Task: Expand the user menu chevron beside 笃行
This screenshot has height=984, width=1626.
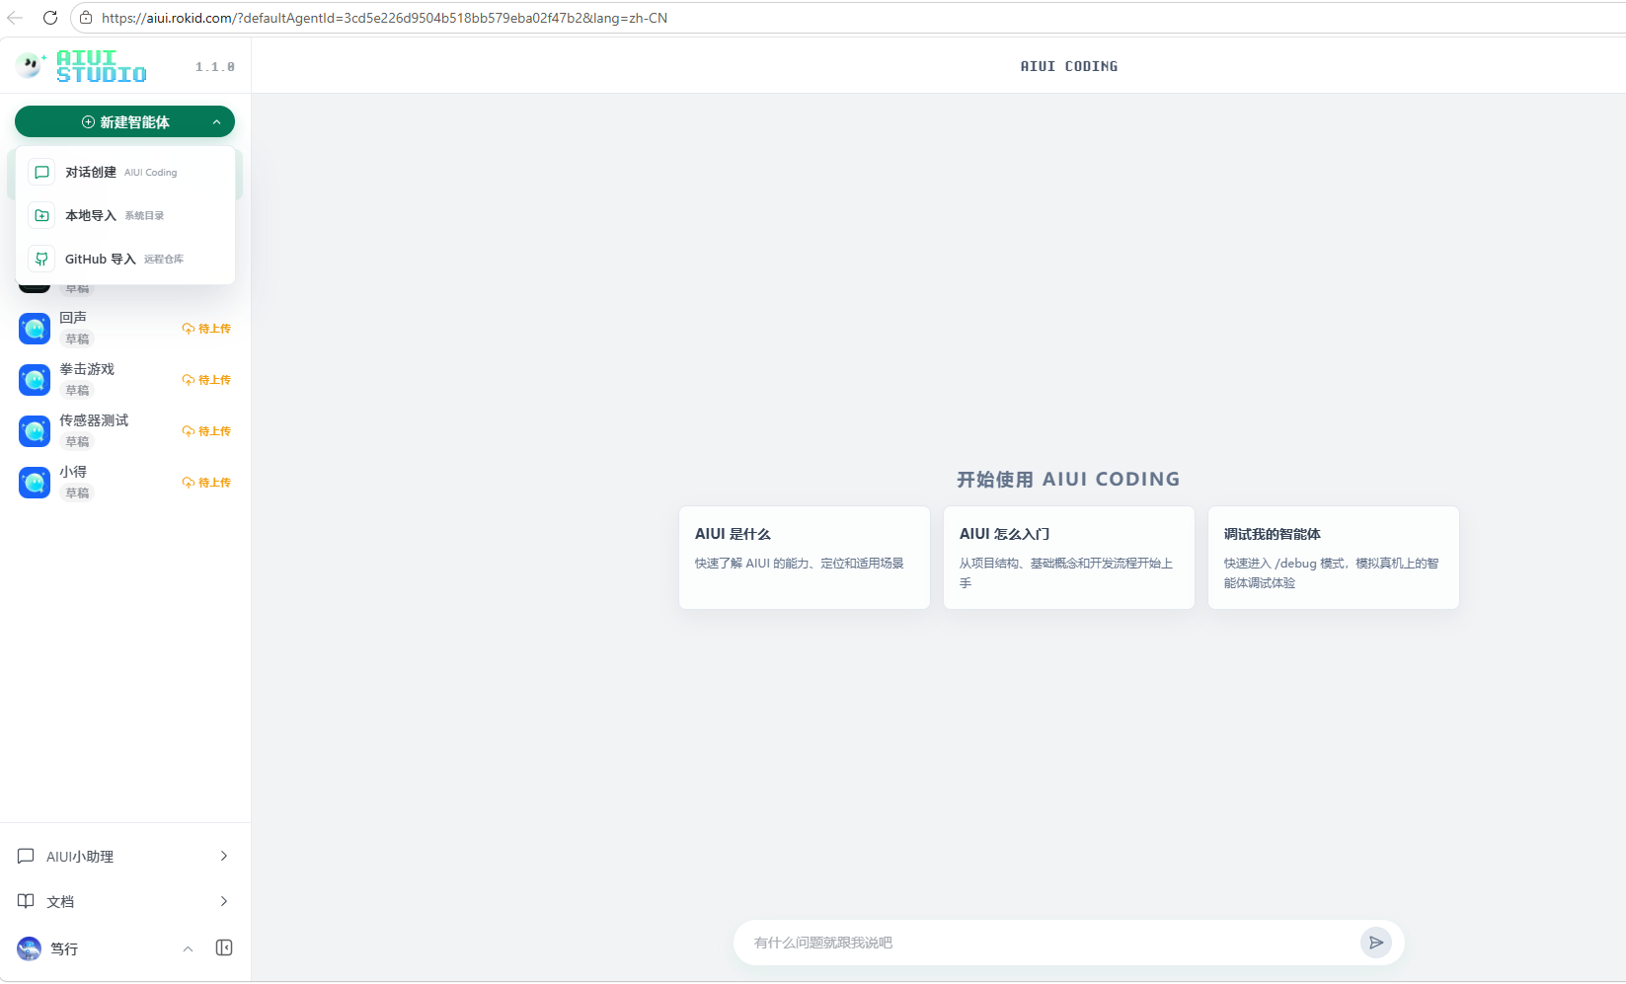Action: [x=188, y=948]
